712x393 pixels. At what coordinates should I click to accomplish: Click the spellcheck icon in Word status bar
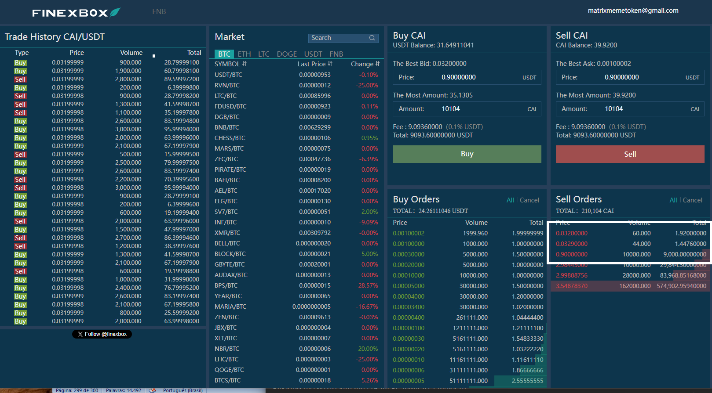(x=152, y=390)
